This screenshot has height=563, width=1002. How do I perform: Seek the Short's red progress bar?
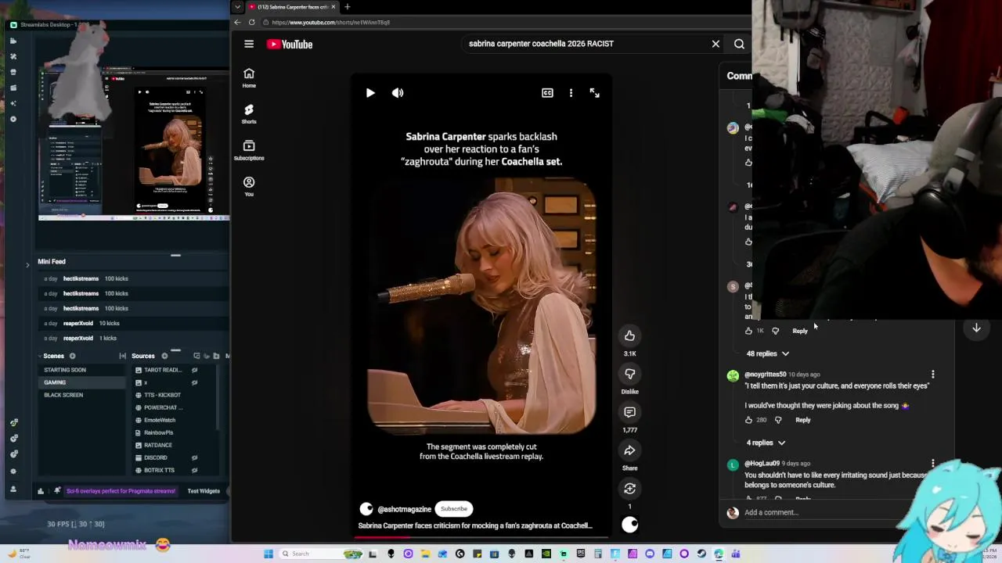(481, 536)
